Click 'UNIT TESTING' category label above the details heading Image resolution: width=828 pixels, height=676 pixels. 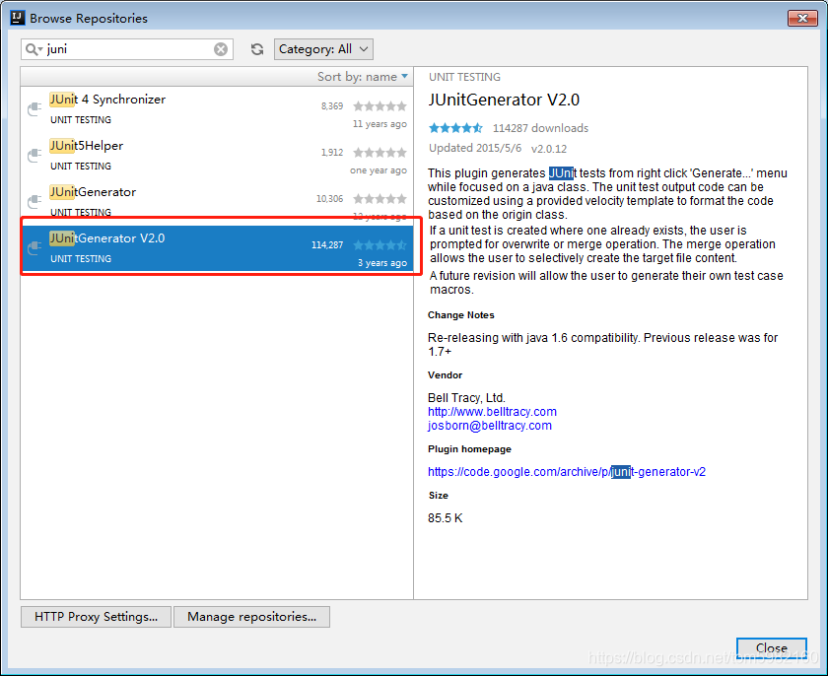[x=464, y=77]
